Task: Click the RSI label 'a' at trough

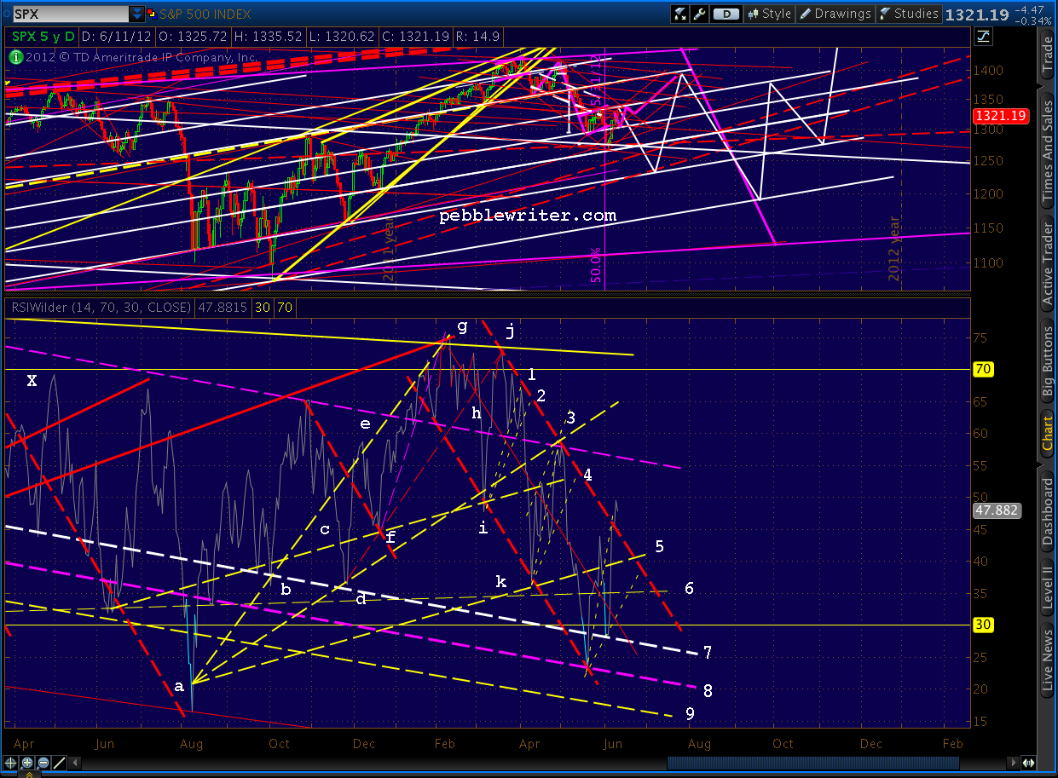Action: click(179, 686)
